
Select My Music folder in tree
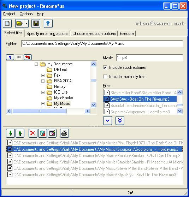tap(62, 103)
